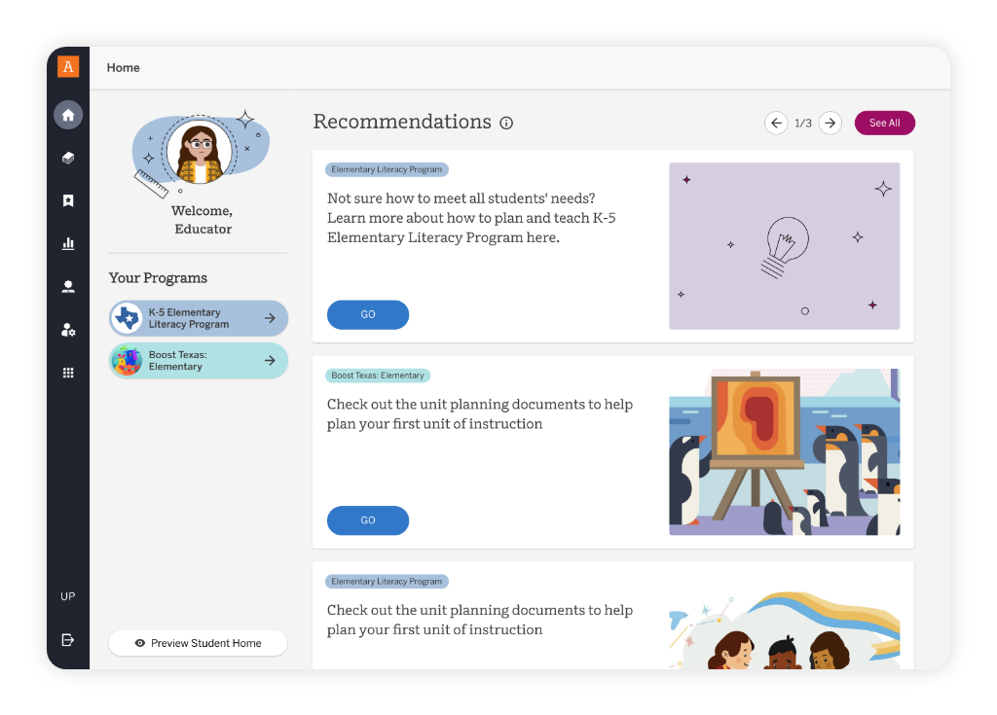
Task: Open Preview Student Home
Action: point(198,643)
